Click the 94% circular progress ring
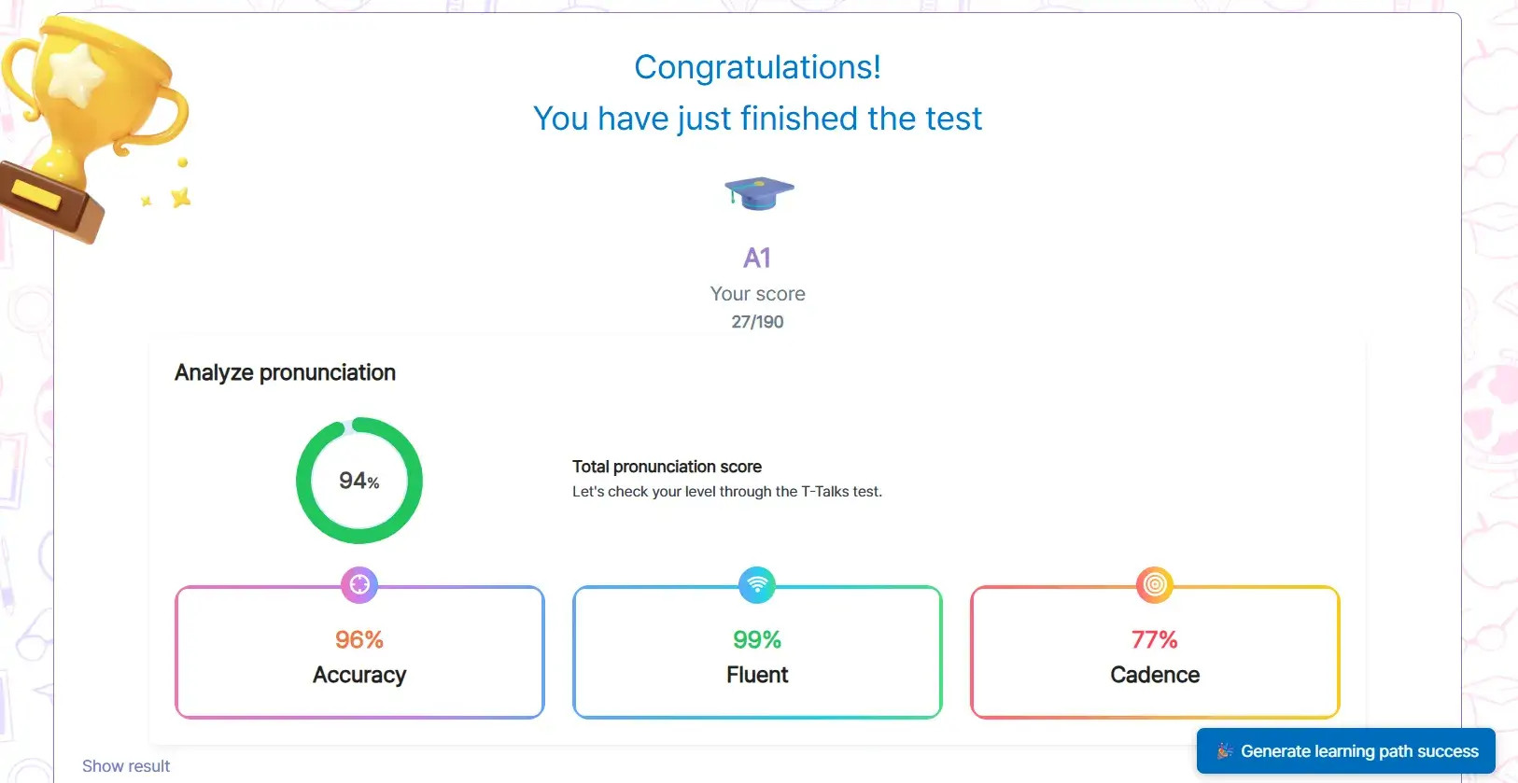 (359, 481)
